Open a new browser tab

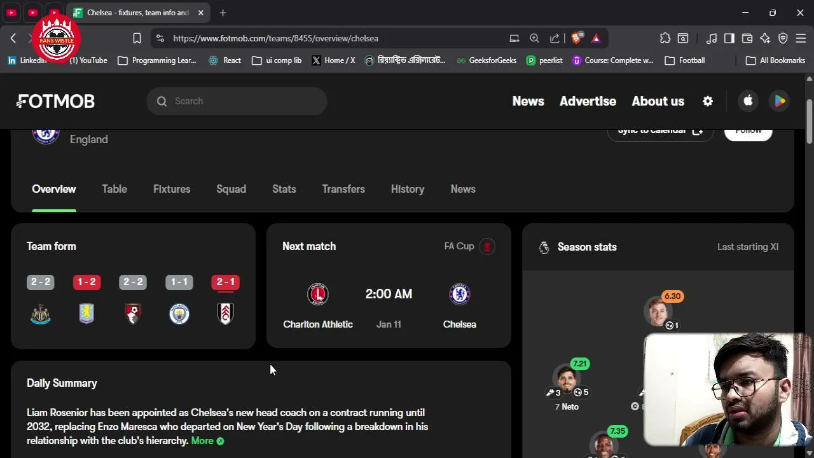point(223,13)
